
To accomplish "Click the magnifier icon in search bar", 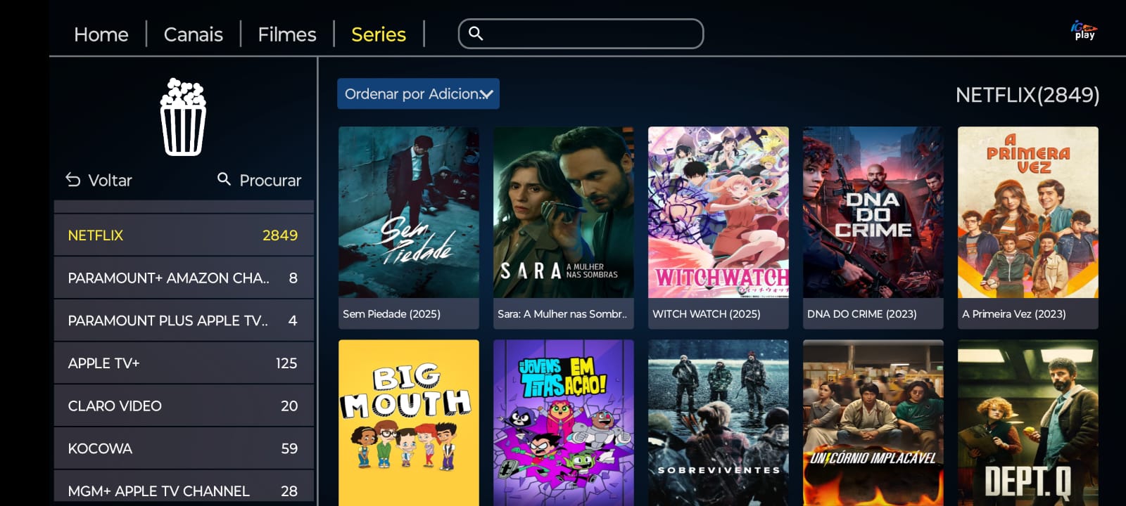I will [x=476, y=33].
